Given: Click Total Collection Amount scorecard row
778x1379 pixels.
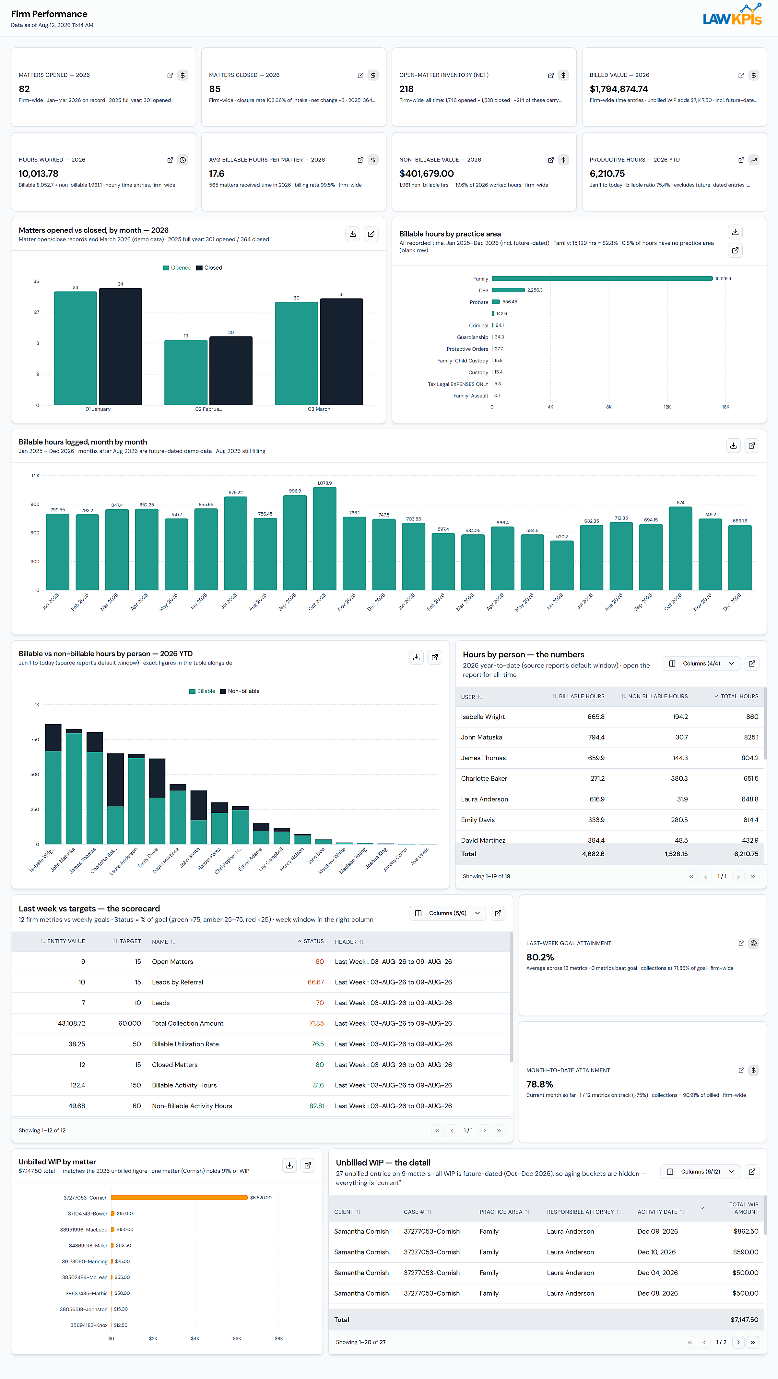Looking at the screenshot, I should point(261,1024).
